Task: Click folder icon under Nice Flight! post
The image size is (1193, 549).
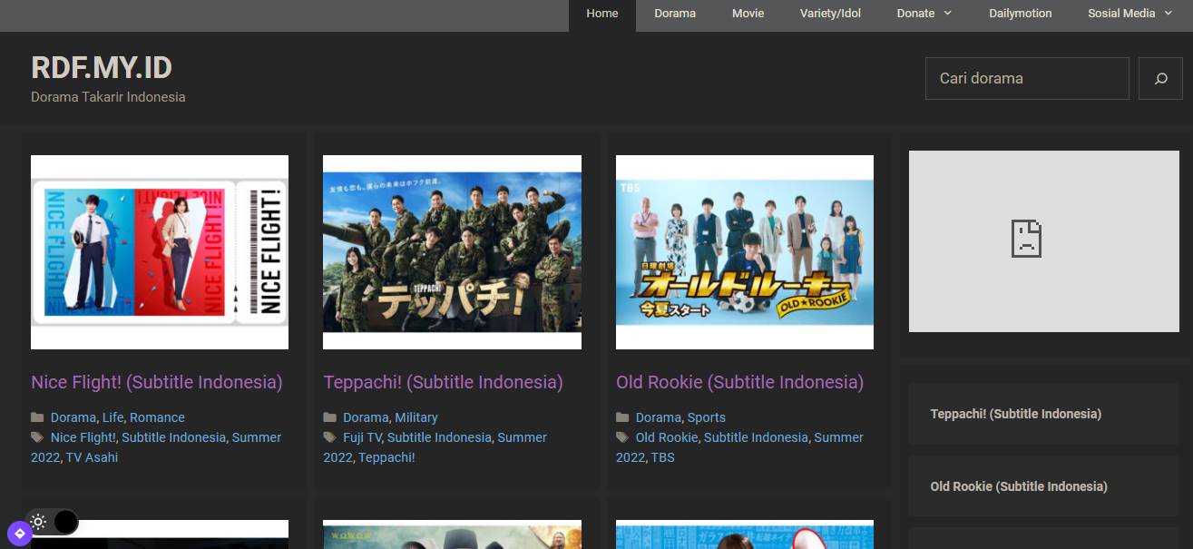Action: click(37, 417)
